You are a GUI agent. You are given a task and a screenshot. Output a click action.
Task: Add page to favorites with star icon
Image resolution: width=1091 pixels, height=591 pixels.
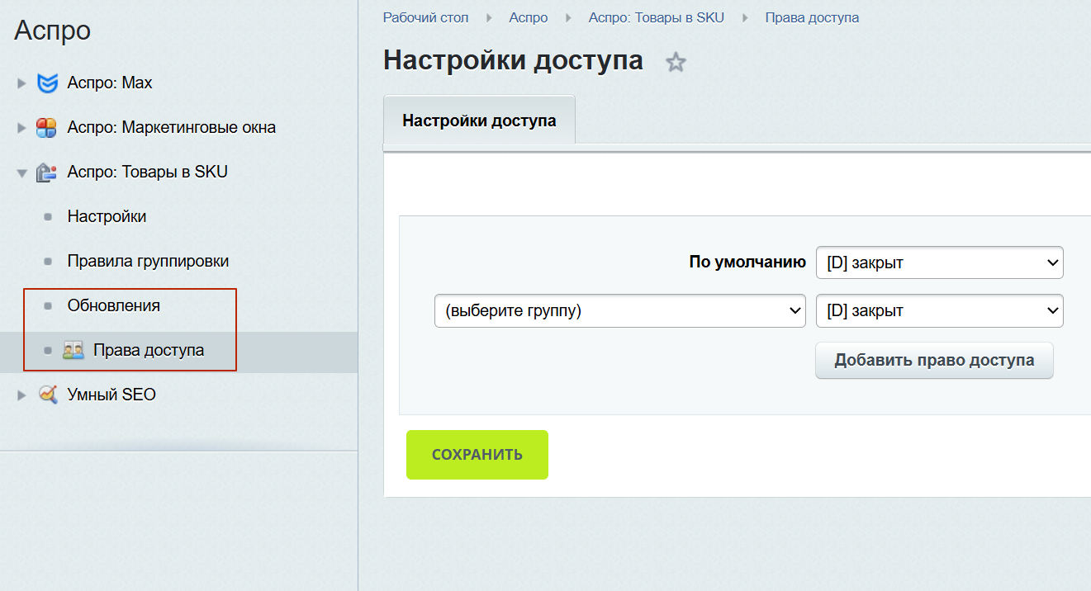coord(676,62)
